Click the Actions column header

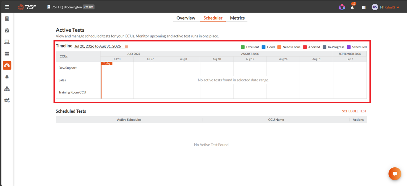pyautogui.click(x=358, y=120)
